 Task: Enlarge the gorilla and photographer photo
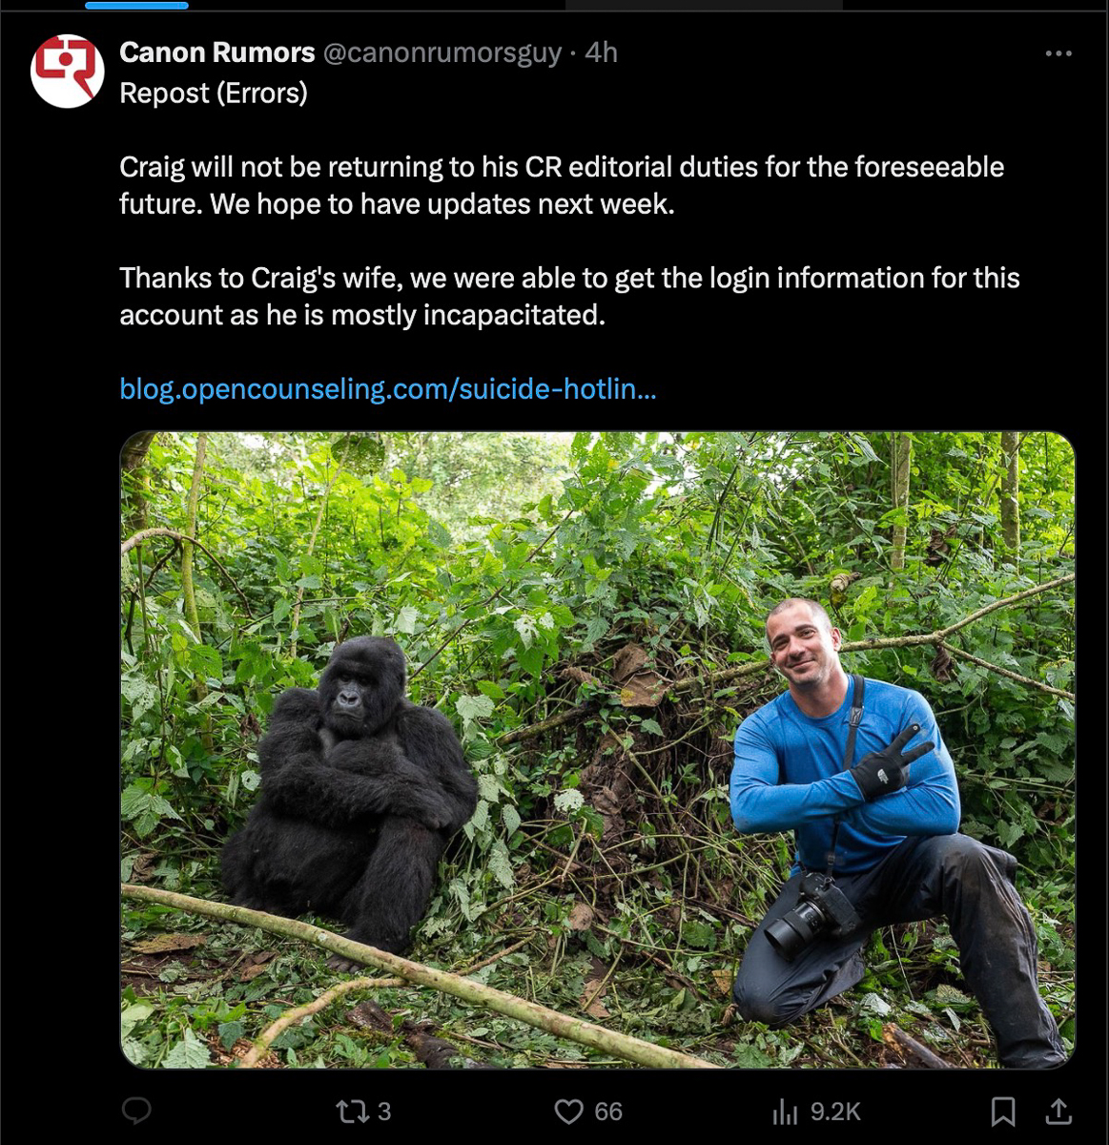point(597,750)
